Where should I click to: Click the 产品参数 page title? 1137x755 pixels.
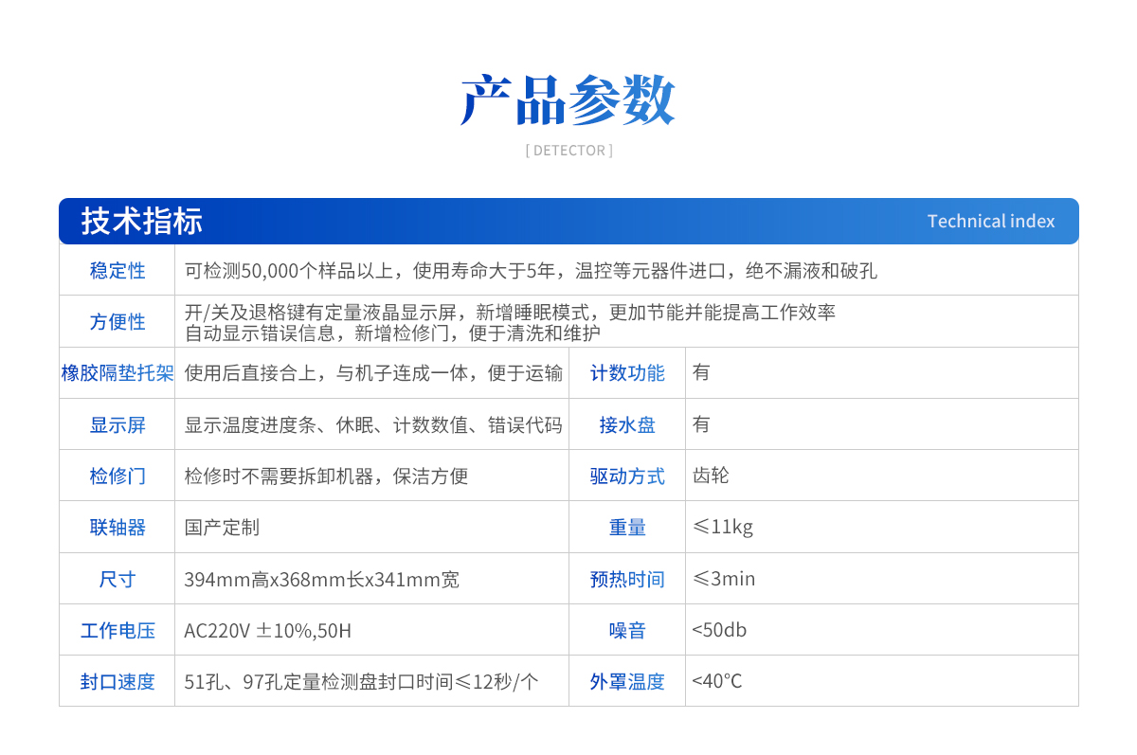click(568, 99)
